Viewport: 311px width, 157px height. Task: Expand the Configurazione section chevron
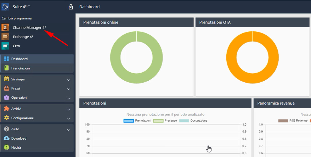click(x=69, y=119)
